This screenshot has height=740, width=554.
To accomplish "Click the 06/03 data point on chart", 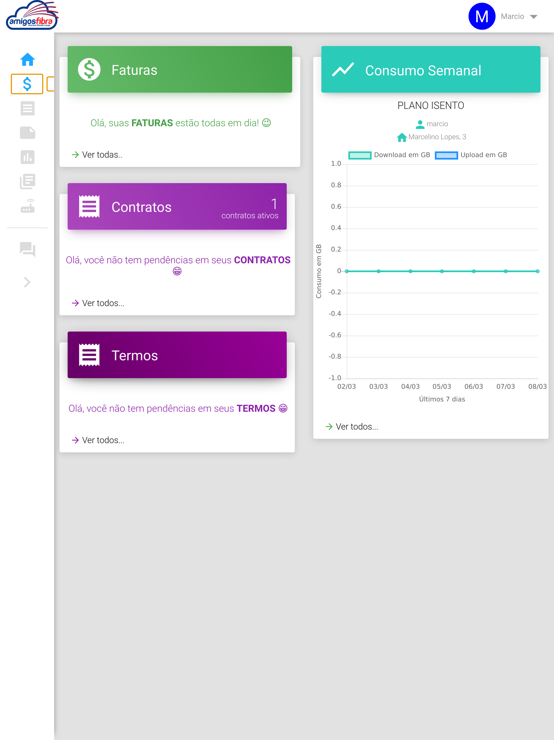I will 474,271.
